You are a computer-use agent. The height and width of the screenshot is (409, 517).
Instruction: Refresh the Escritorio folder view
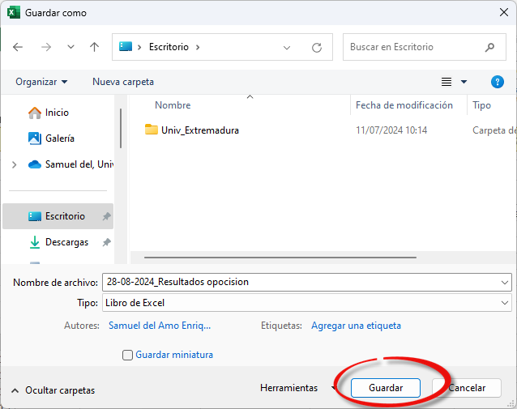(x=317, y=48)
